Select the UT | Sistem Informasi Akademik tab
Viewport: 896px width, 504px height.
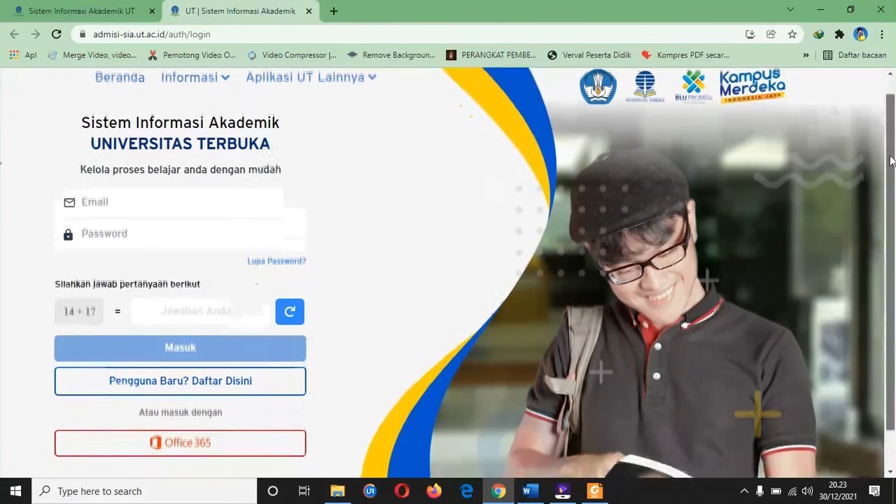tap(240, 11)
